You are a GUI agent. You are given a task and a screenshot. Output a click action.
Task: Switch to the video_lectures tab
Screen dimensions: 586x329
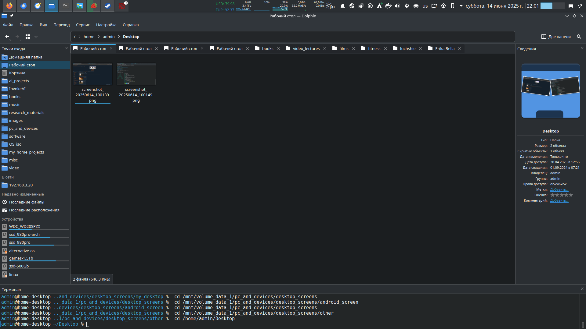306,48
